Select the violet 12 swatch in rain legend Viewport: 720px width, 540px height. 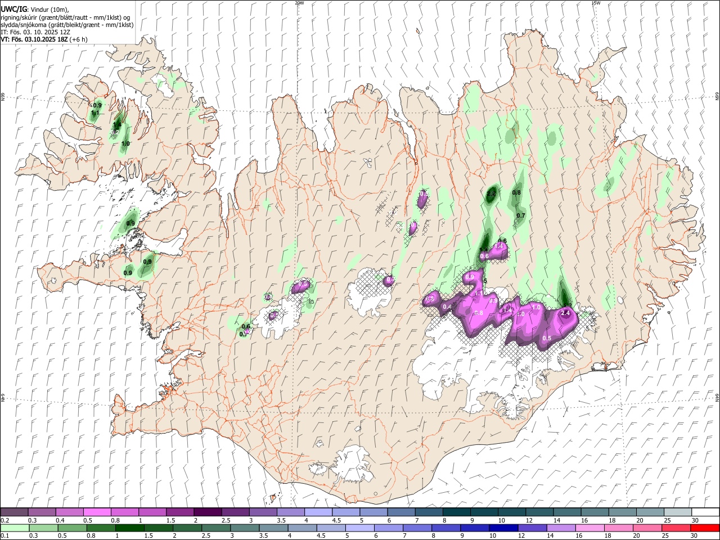coord(532,528)
